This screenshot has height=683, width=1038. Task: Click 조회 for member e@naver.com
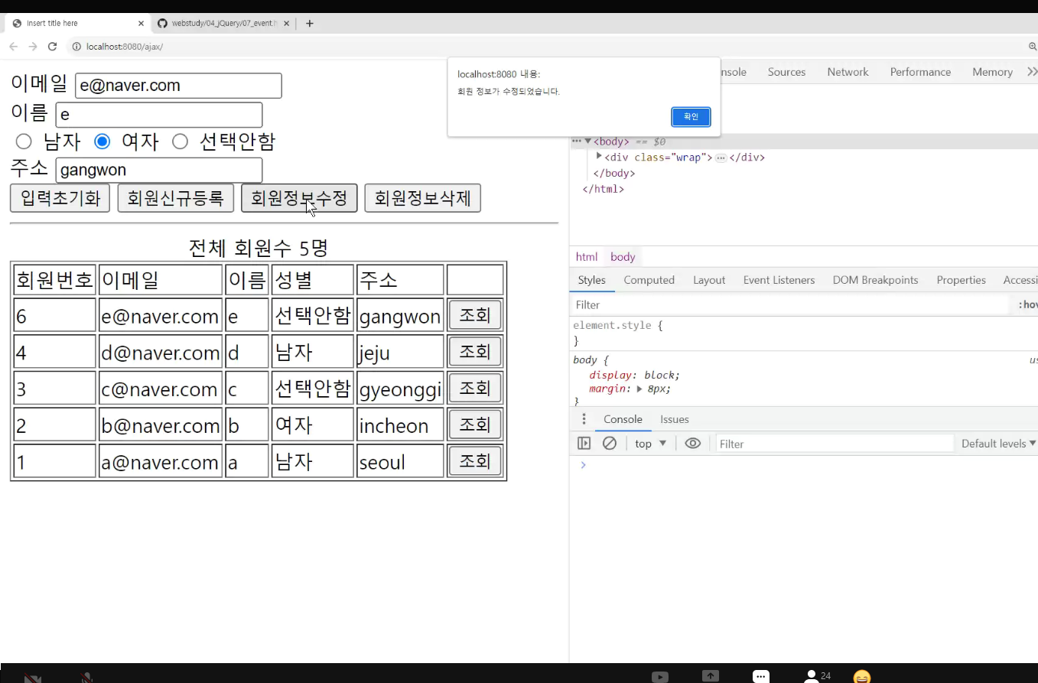click(475, 315)
